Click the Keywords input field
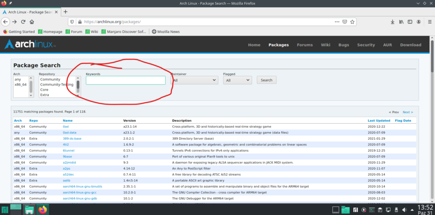The height and width of the screenshot is (215, 435). (x=126, y=80)
